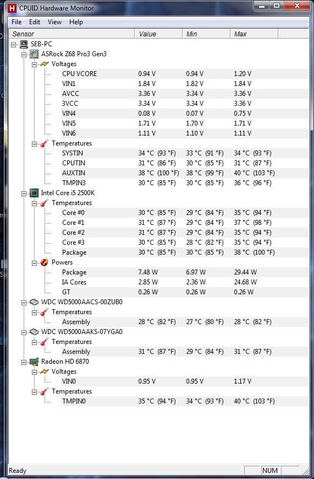The width and height of the screenshot is (314, 479).
Task: Collapse the SEB-PC root node
Action: click(13, 45)
